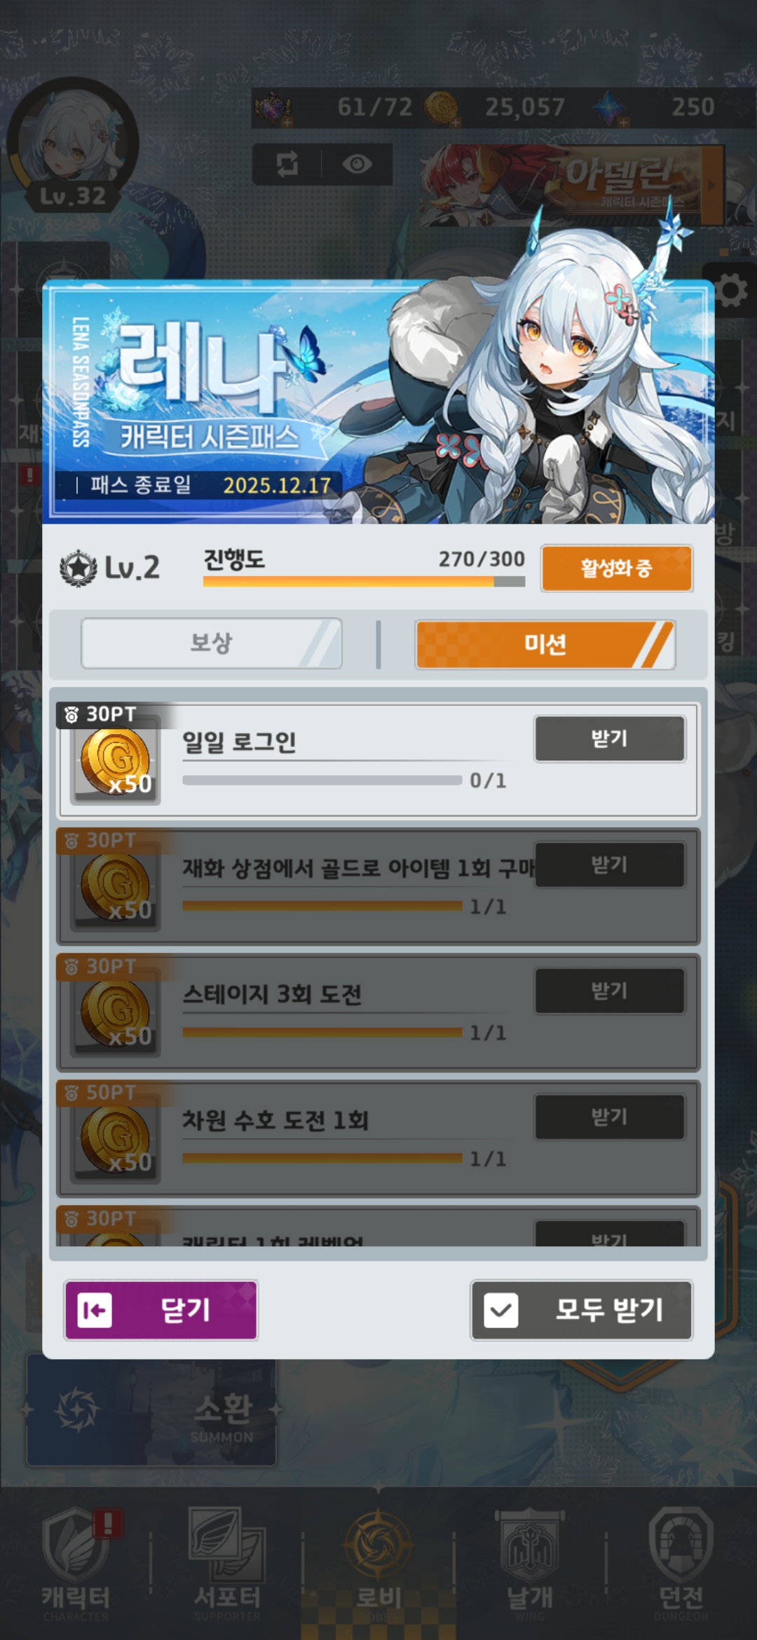Tap the swap arrows icon
Viewport: 757px width, 1640px height.
[287, 164]
